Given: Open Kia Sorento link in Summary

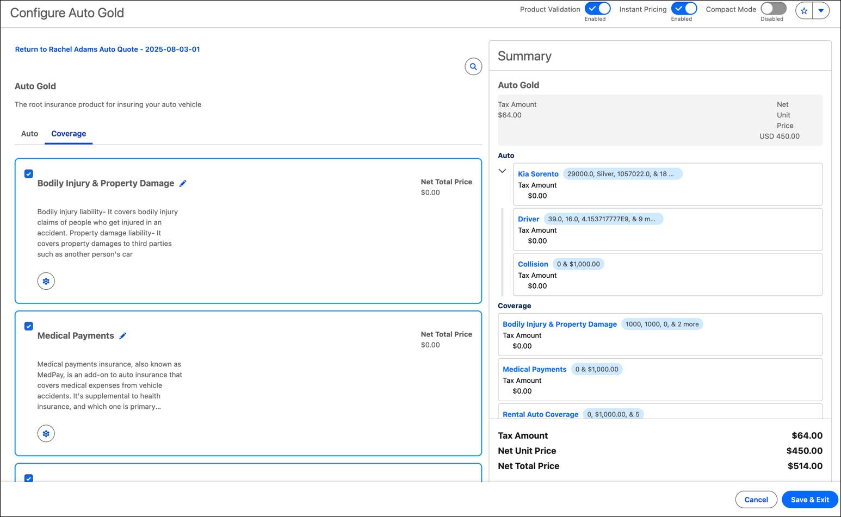Looking at the screenshot, I should [538, 174].
